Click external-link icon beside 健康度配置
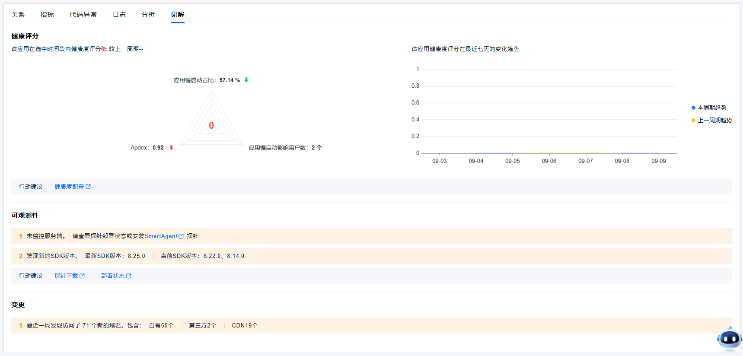The height and width of the screenshot is (356, 743). [88, 187]
